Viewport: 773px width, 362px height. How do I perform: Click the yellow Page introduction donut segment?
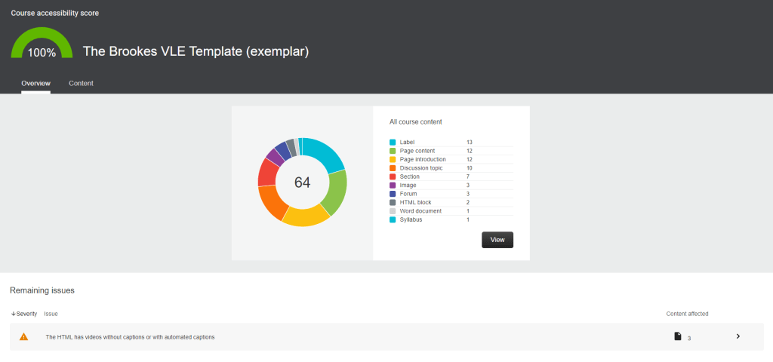(x=305, y=215)
